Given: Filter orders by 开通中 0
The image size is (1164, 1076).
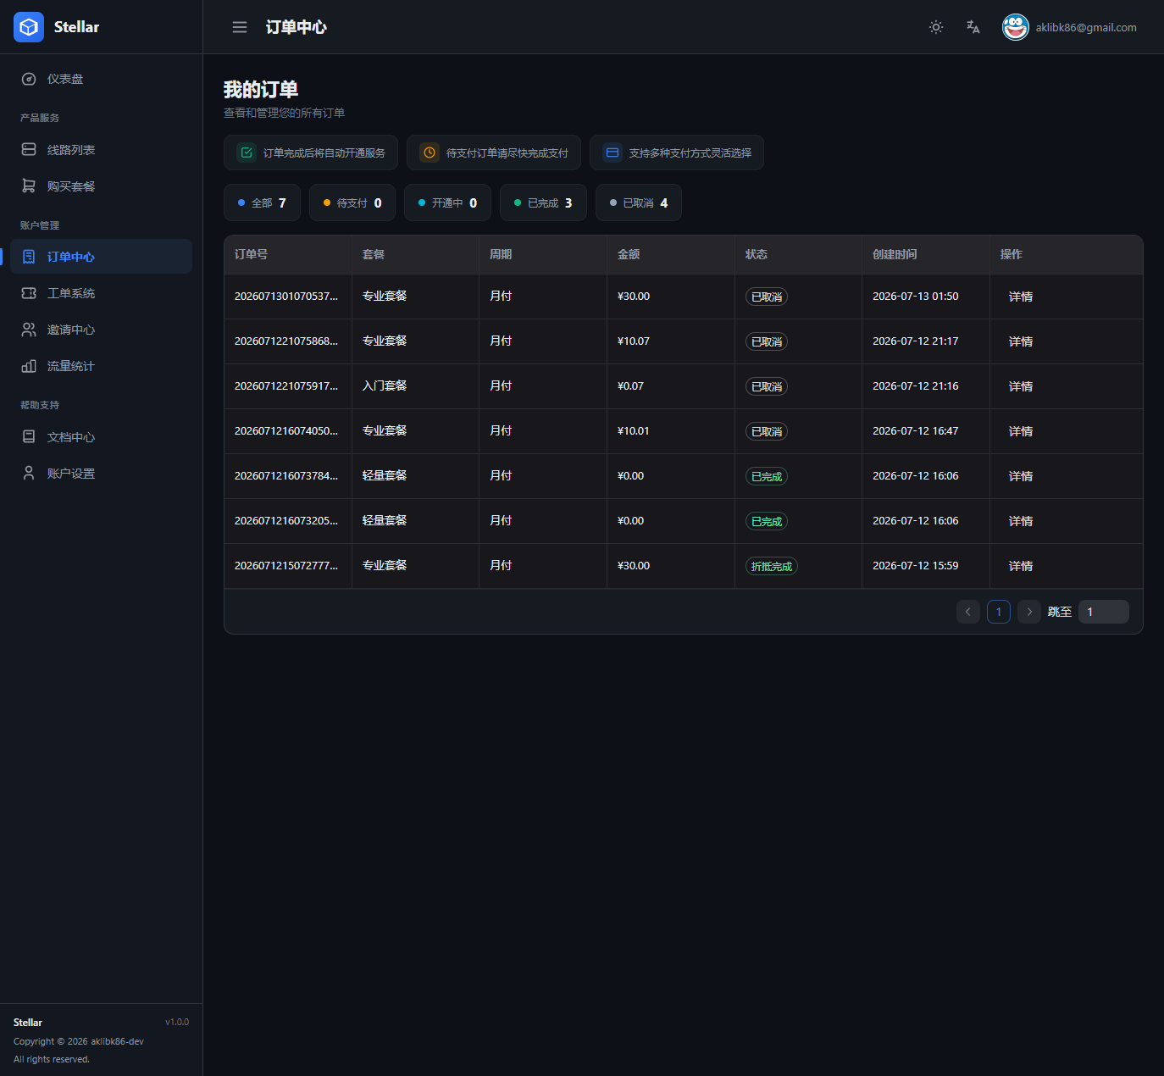Looking at the screenshot, I should pos(447,202).
